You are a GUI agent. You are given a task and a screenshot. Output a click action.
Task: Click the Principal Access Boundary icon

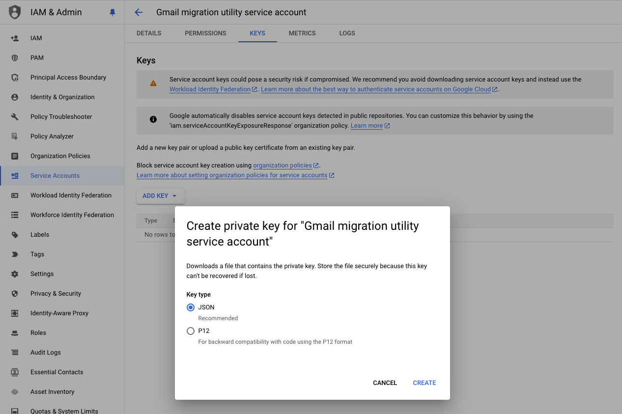coord(15,77)
